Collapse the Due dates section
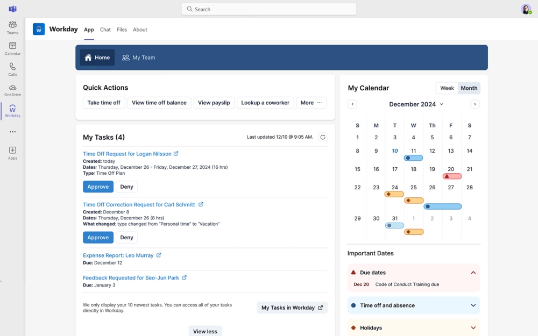 [473, 273]
